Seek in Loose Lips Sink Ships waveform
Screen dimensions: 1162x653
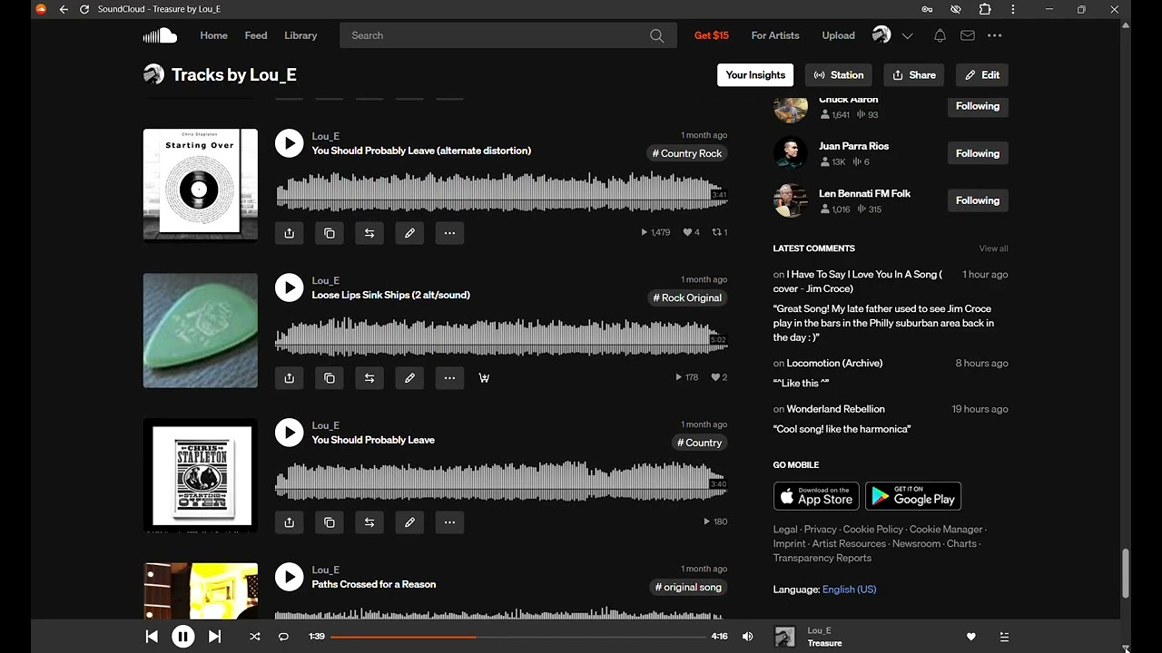(501, 338)
